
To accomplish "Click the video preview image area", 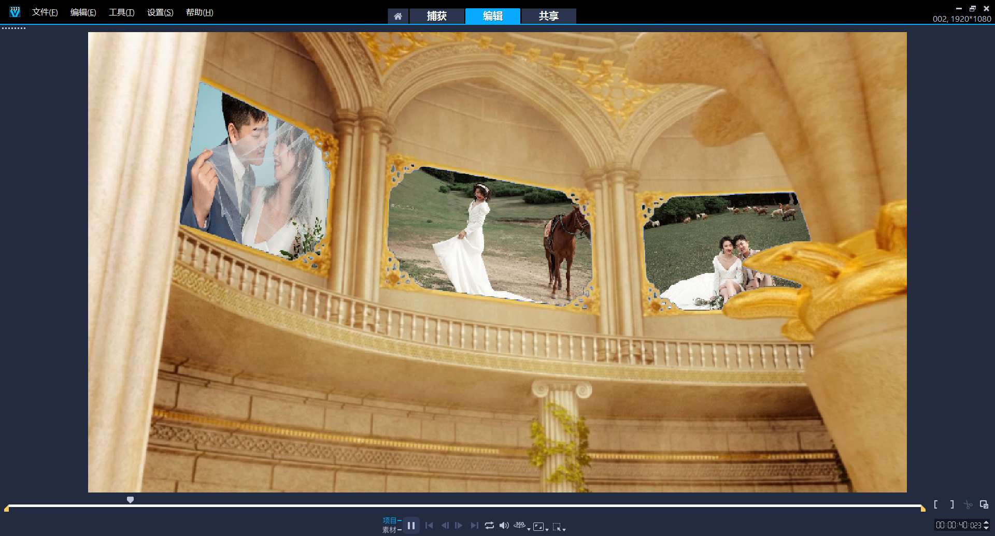I will pyautogui.click(x=497, y=262).
